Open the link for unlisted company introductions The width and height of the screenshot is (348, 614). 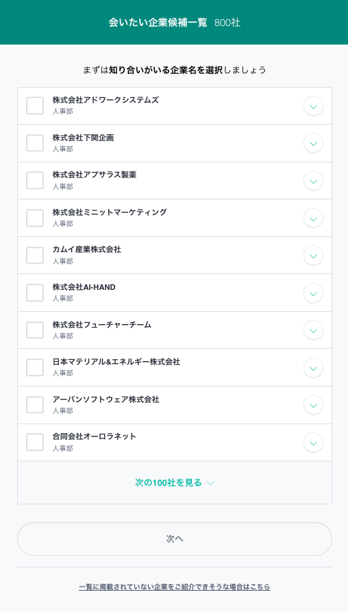[x=175, y=587]
